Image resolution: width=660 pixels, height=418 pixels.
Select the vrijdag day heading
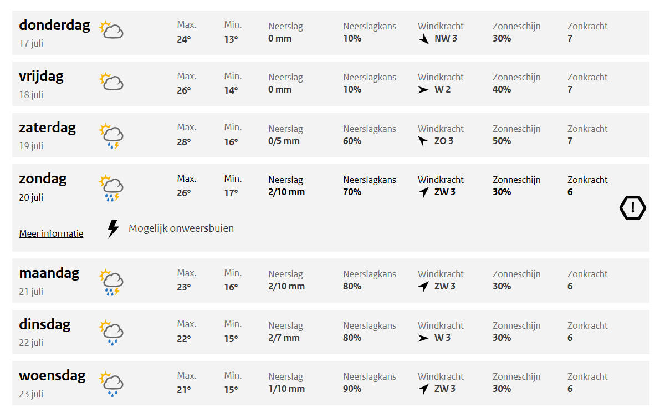click(41, 77)
